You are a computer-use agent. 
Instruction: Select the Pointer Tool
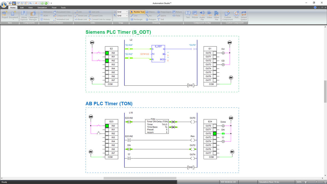coord(137,12)
